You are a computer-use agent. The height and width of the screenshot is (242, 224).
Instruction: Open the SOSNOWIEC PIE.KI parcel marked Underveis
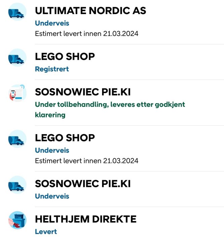tap(83, 184)
